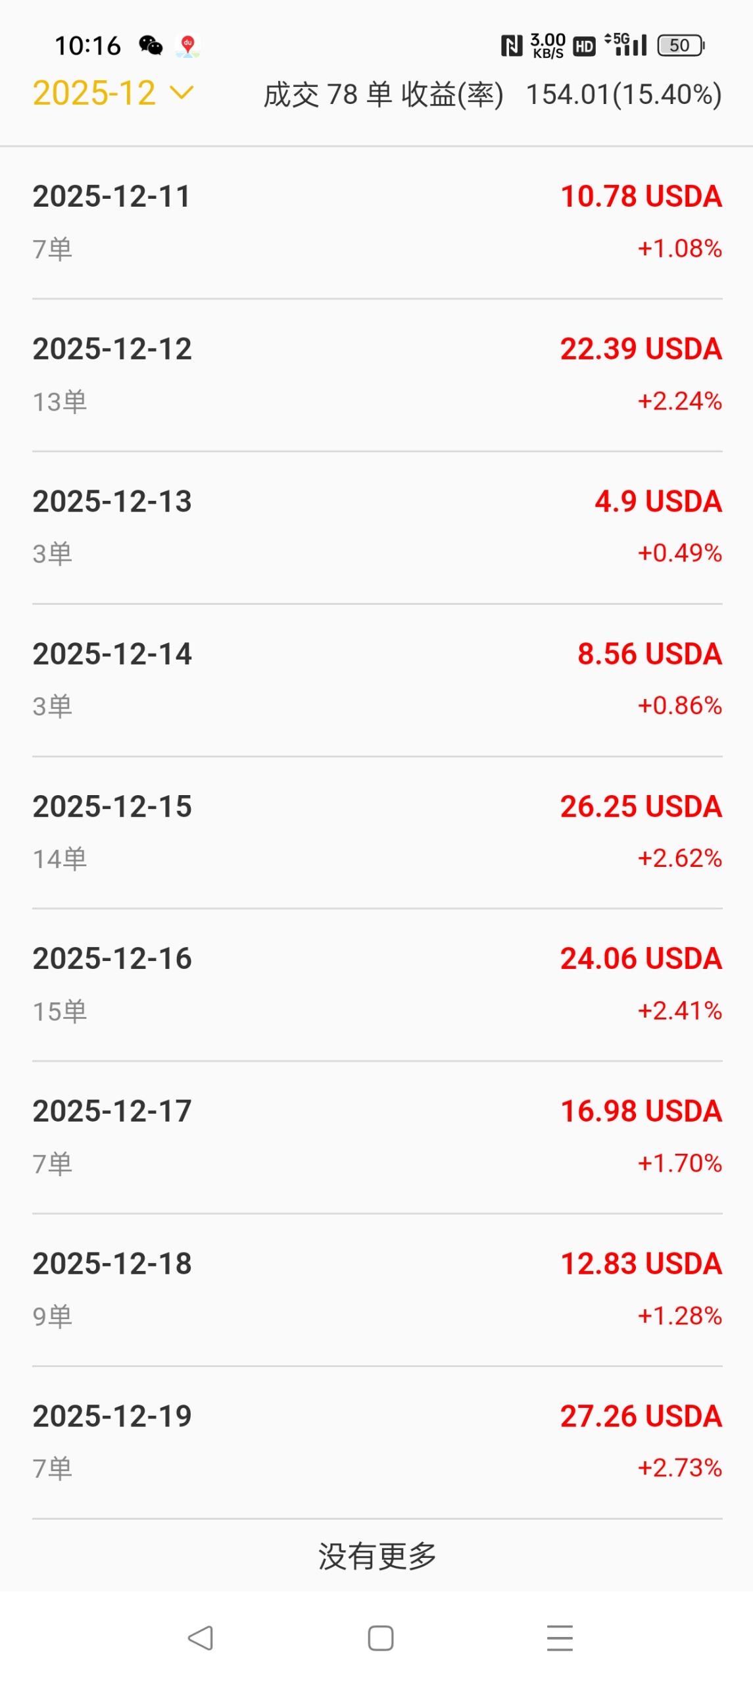Tap the monthly summary 154.01(15.40%) text
The image size is (753, 1685).
pyautogui.click(x=623, y=95)
